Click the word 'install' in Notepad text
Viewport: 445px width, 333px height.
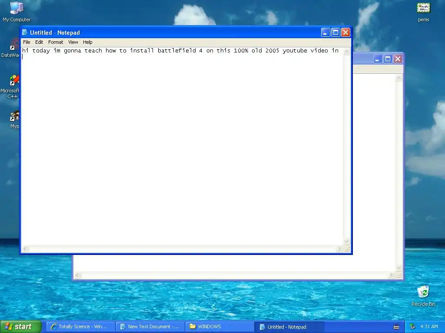(x=142, y=51)
